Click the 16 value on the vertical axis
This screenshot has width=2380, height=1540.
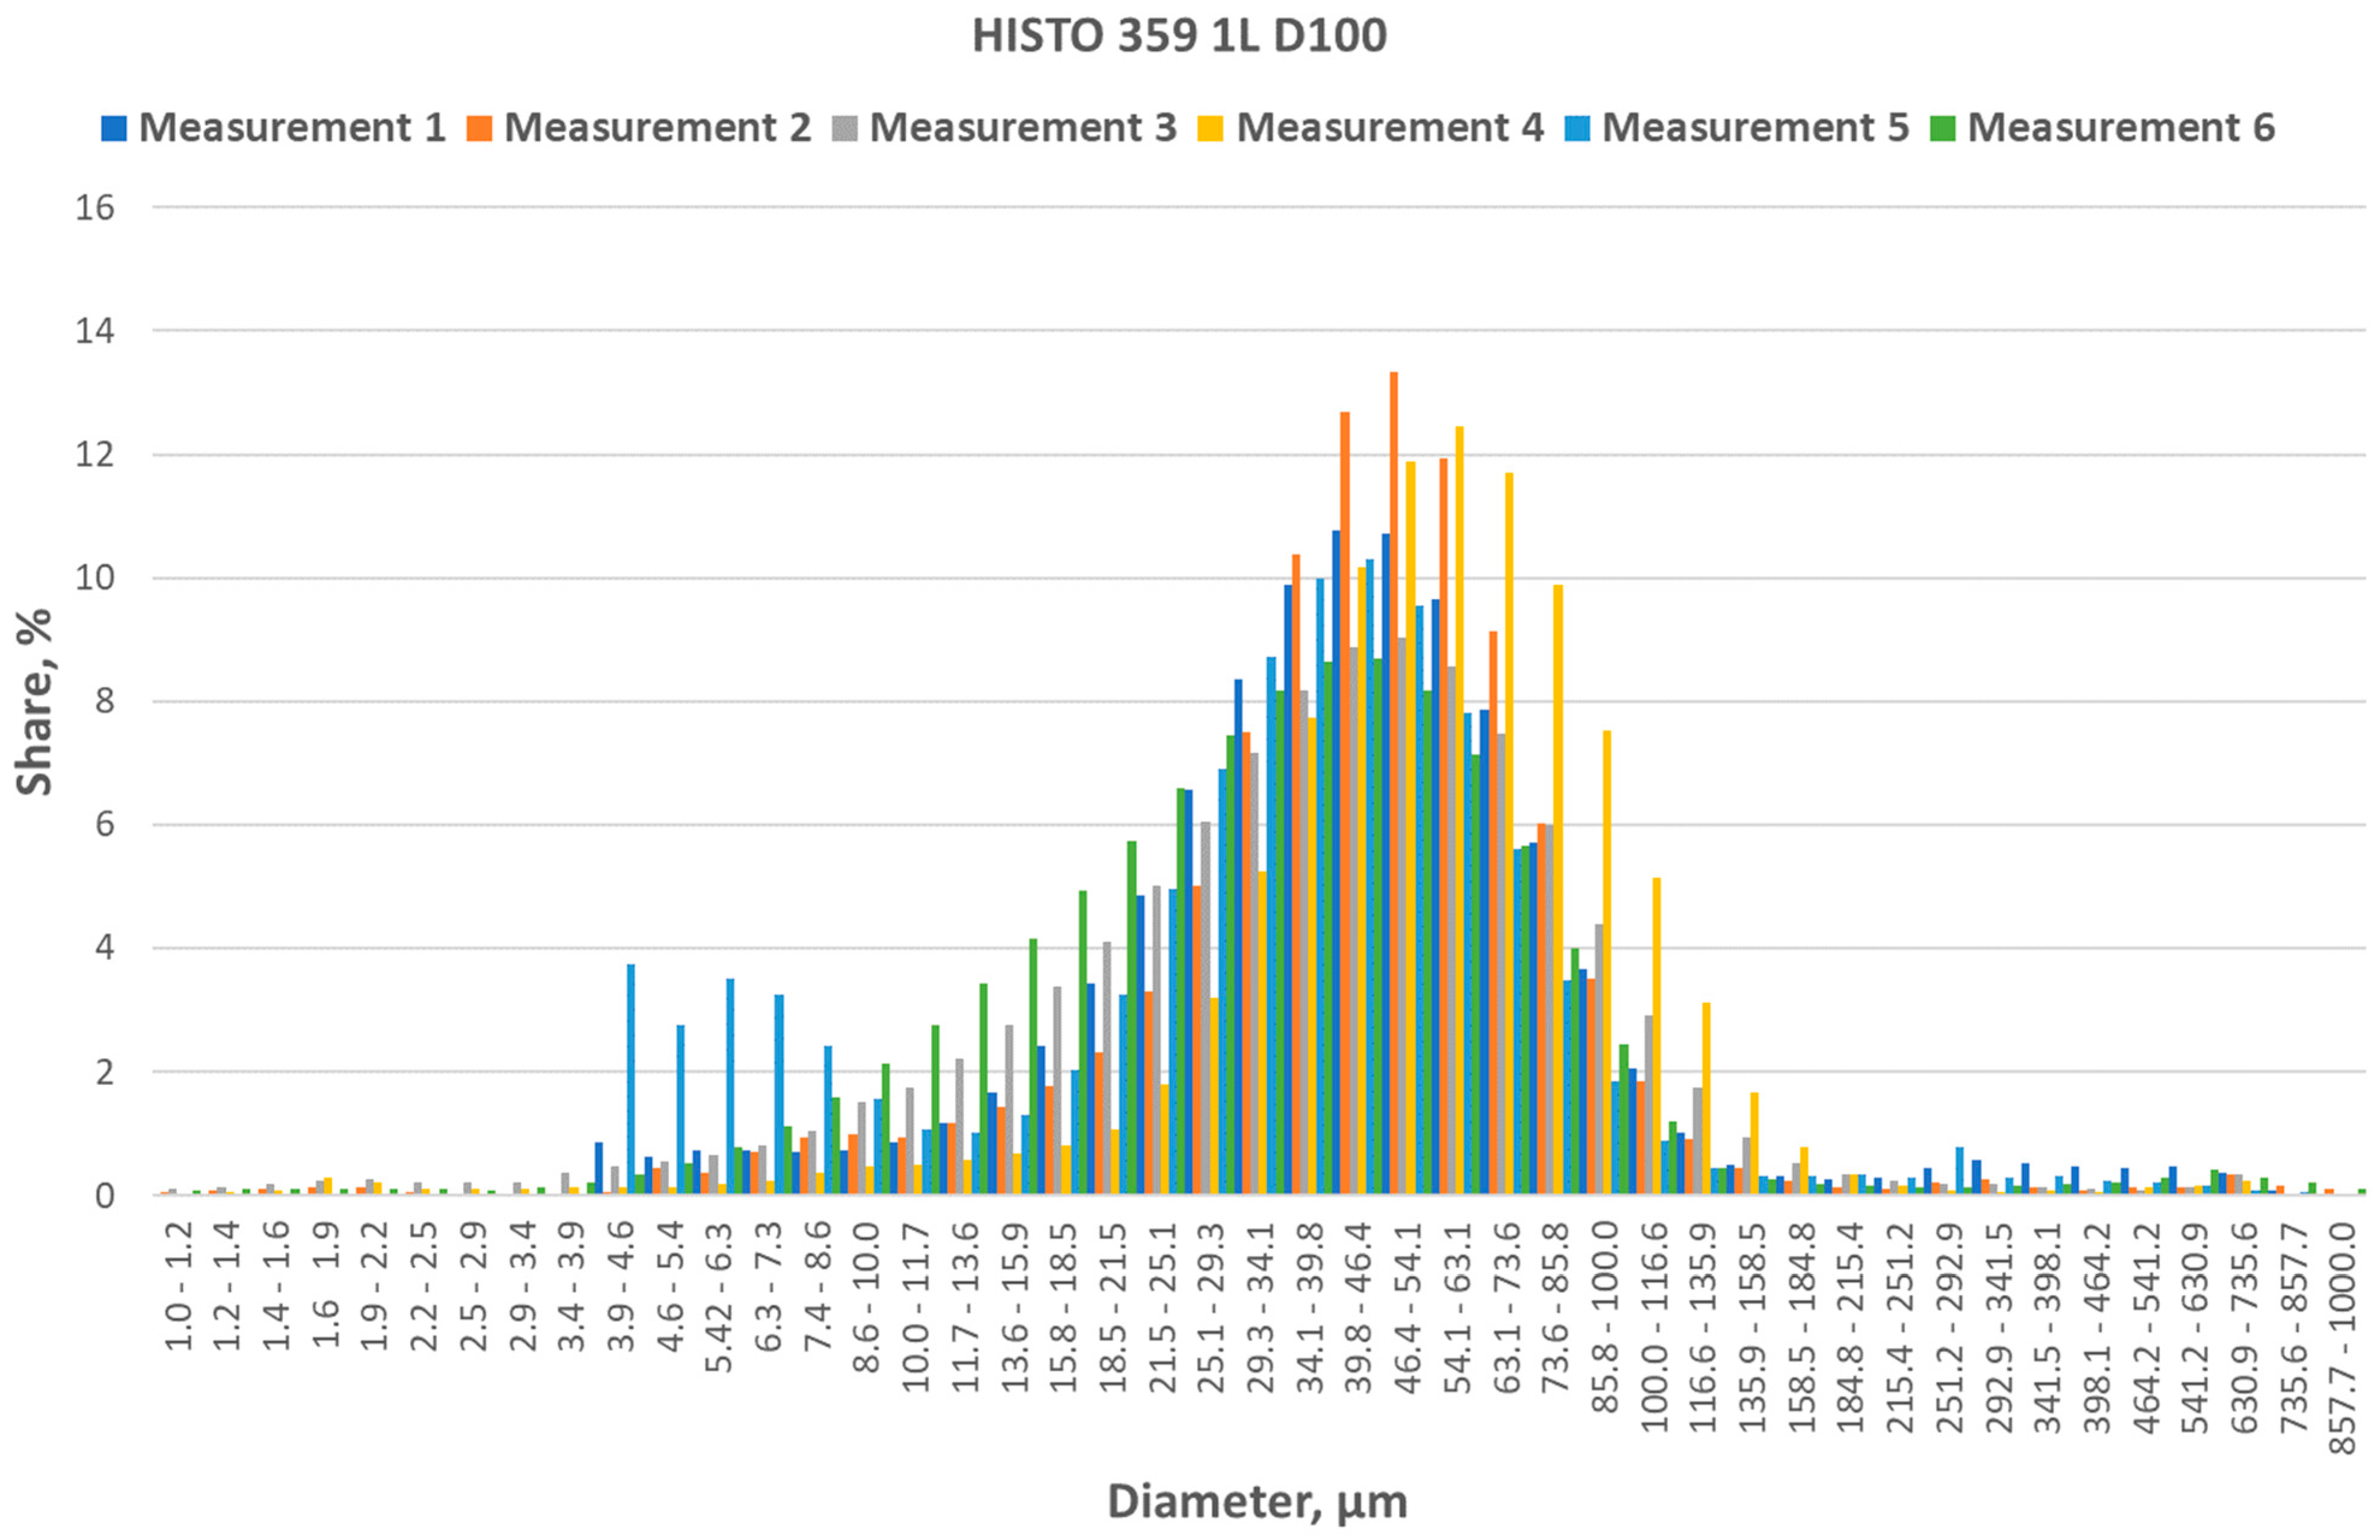coord(95,208)
